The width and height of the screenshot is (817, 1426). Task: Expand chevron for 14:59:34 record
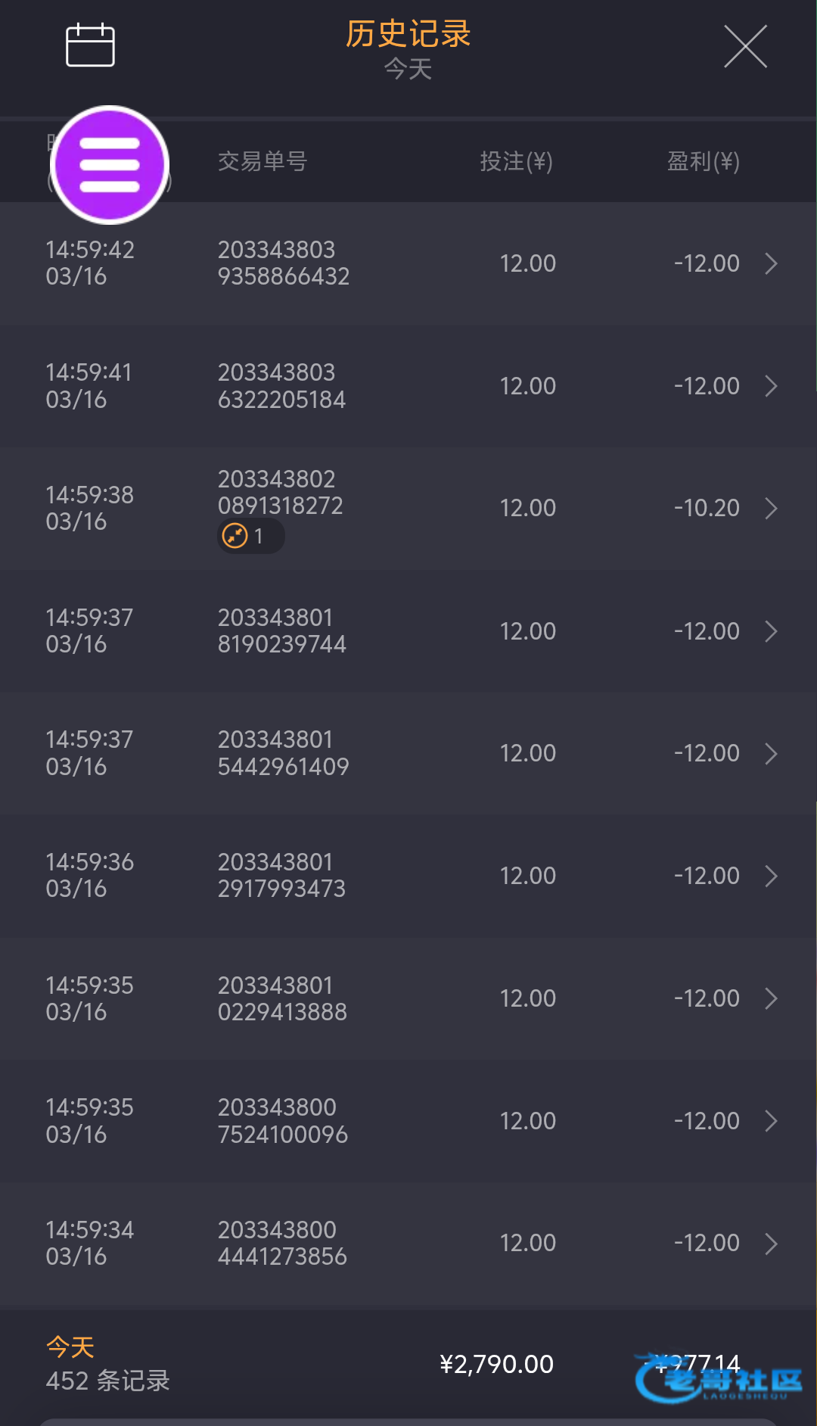(771, 1244)
